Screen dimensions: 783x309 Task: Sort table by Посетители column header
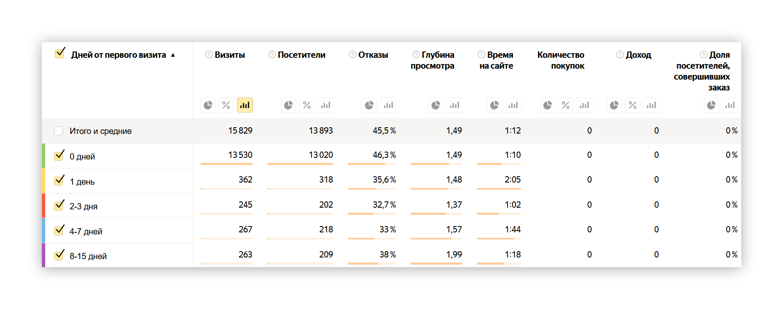301,55
